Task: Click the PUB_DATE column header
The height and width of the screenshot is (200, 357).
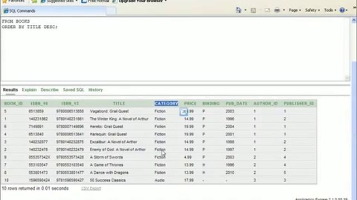Action: click(237, 104)
